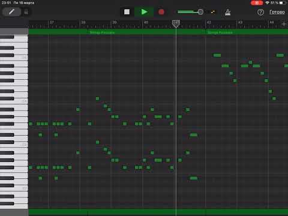Image resolution: width=288 pixels, height=216 pixels.
Task: Jump to bar 43 on the ruler
Action: (240, 22)
